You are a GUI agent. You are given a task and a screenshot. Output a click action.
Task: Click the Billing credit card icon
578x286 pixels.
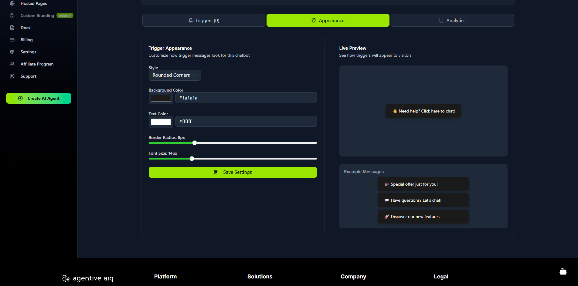click(12, 40)
